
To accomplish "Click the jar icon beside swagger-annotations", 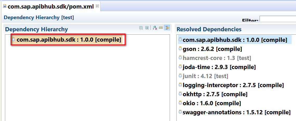I will (x=180, y=112).
